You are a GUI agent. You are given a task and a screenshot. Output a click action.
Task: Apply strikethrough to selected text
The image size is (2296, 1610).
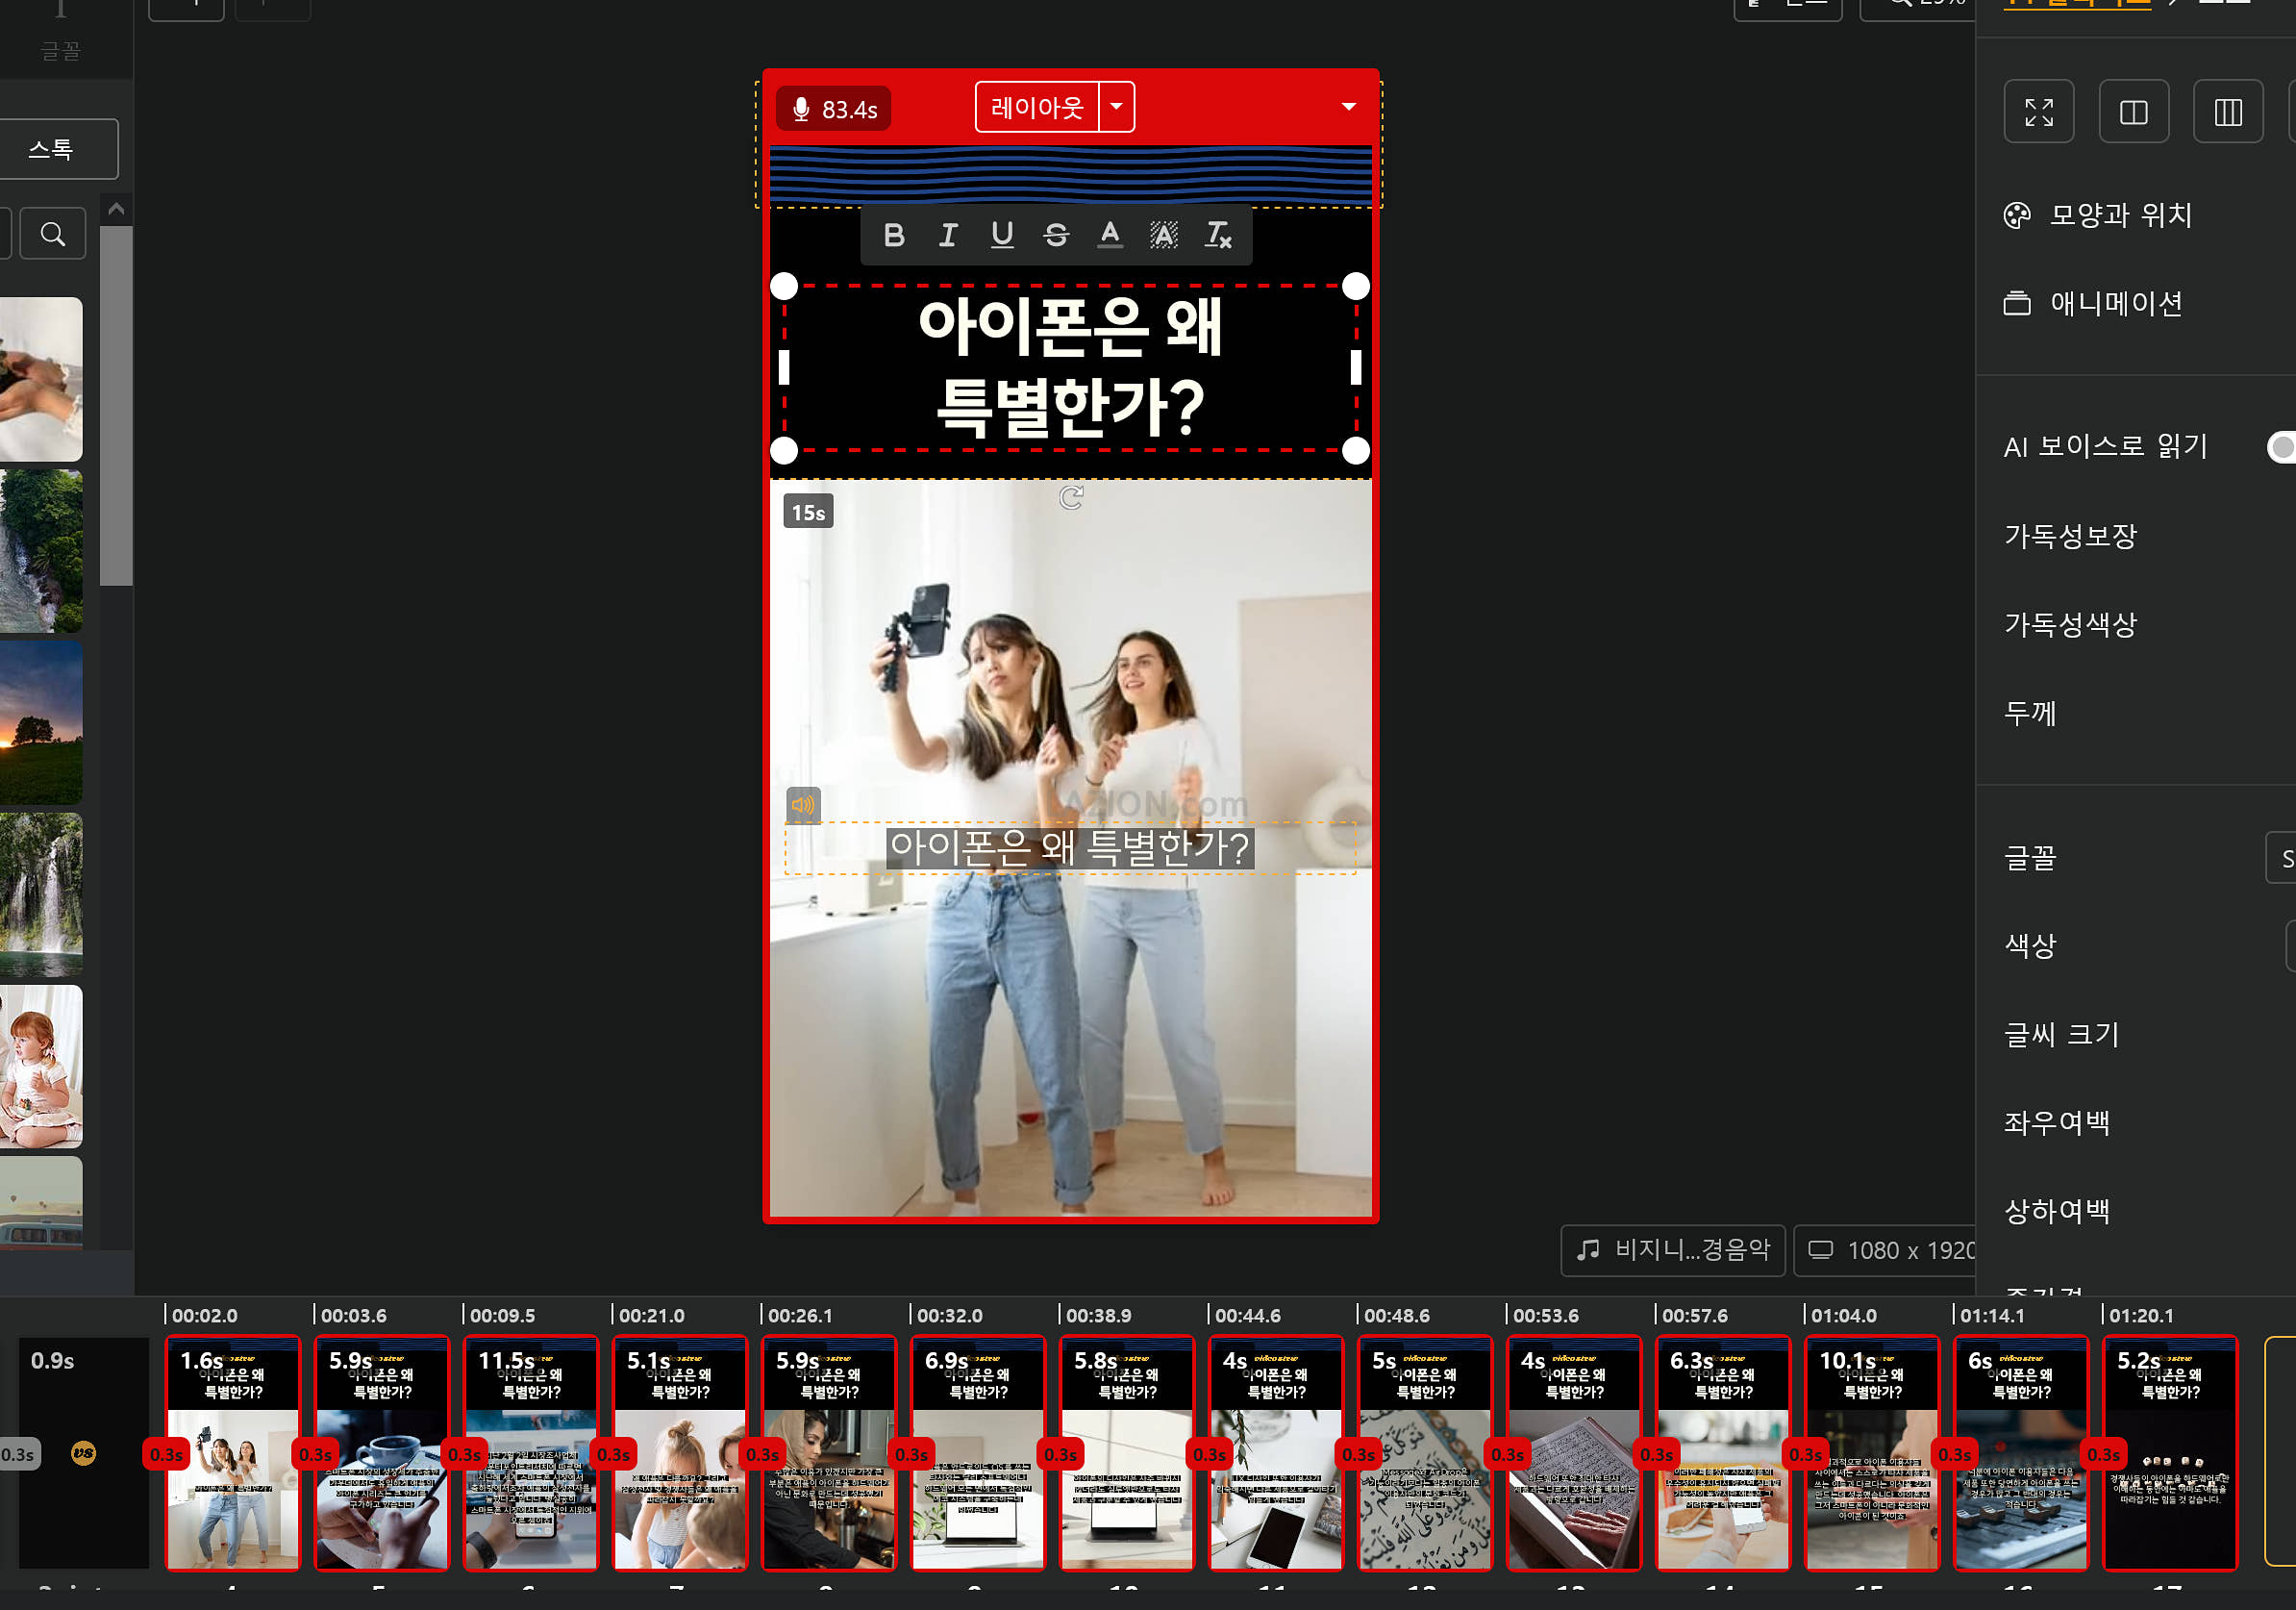[1055, 235]
